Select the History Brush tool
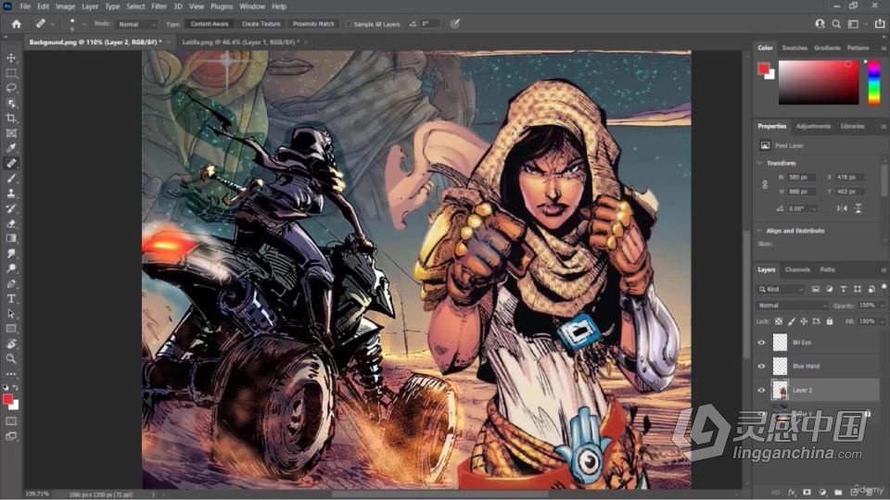The width and height of the screenshot is (890, 500). click(x=11, y=208)
